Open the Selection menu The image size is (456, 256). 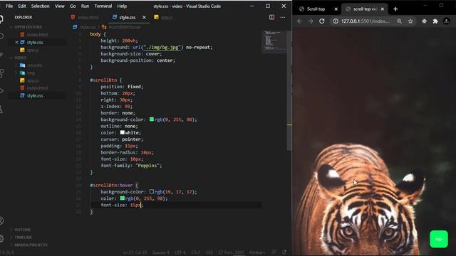(x=40, y=6)
